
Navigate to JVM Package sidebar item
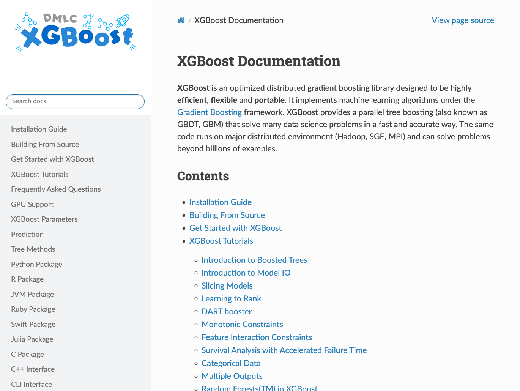point(32,295)
